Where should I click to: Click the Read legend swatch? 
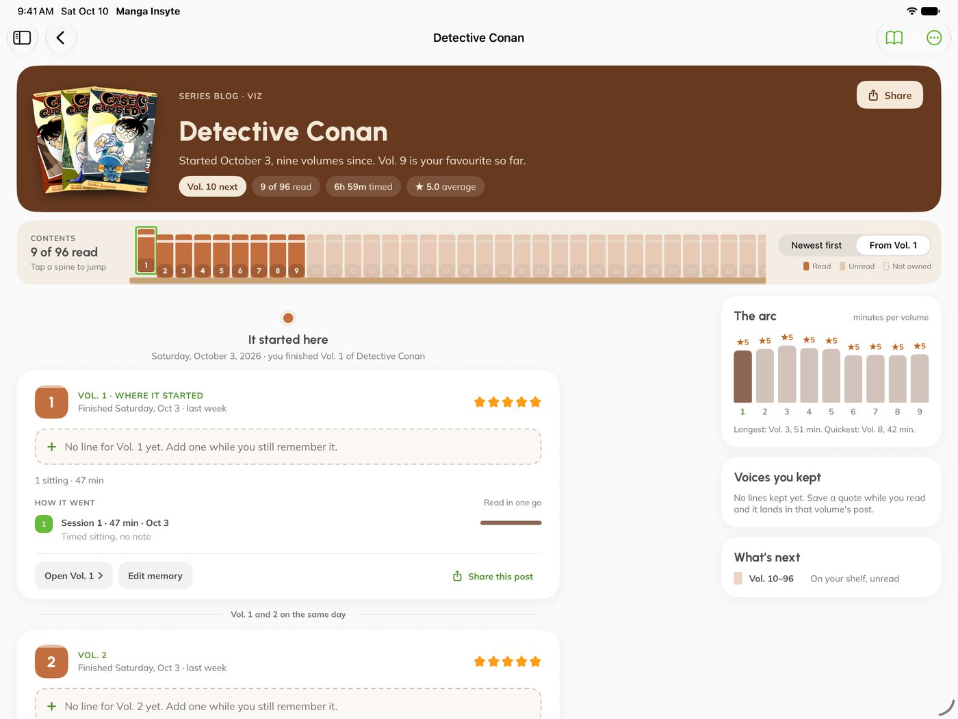806,266
